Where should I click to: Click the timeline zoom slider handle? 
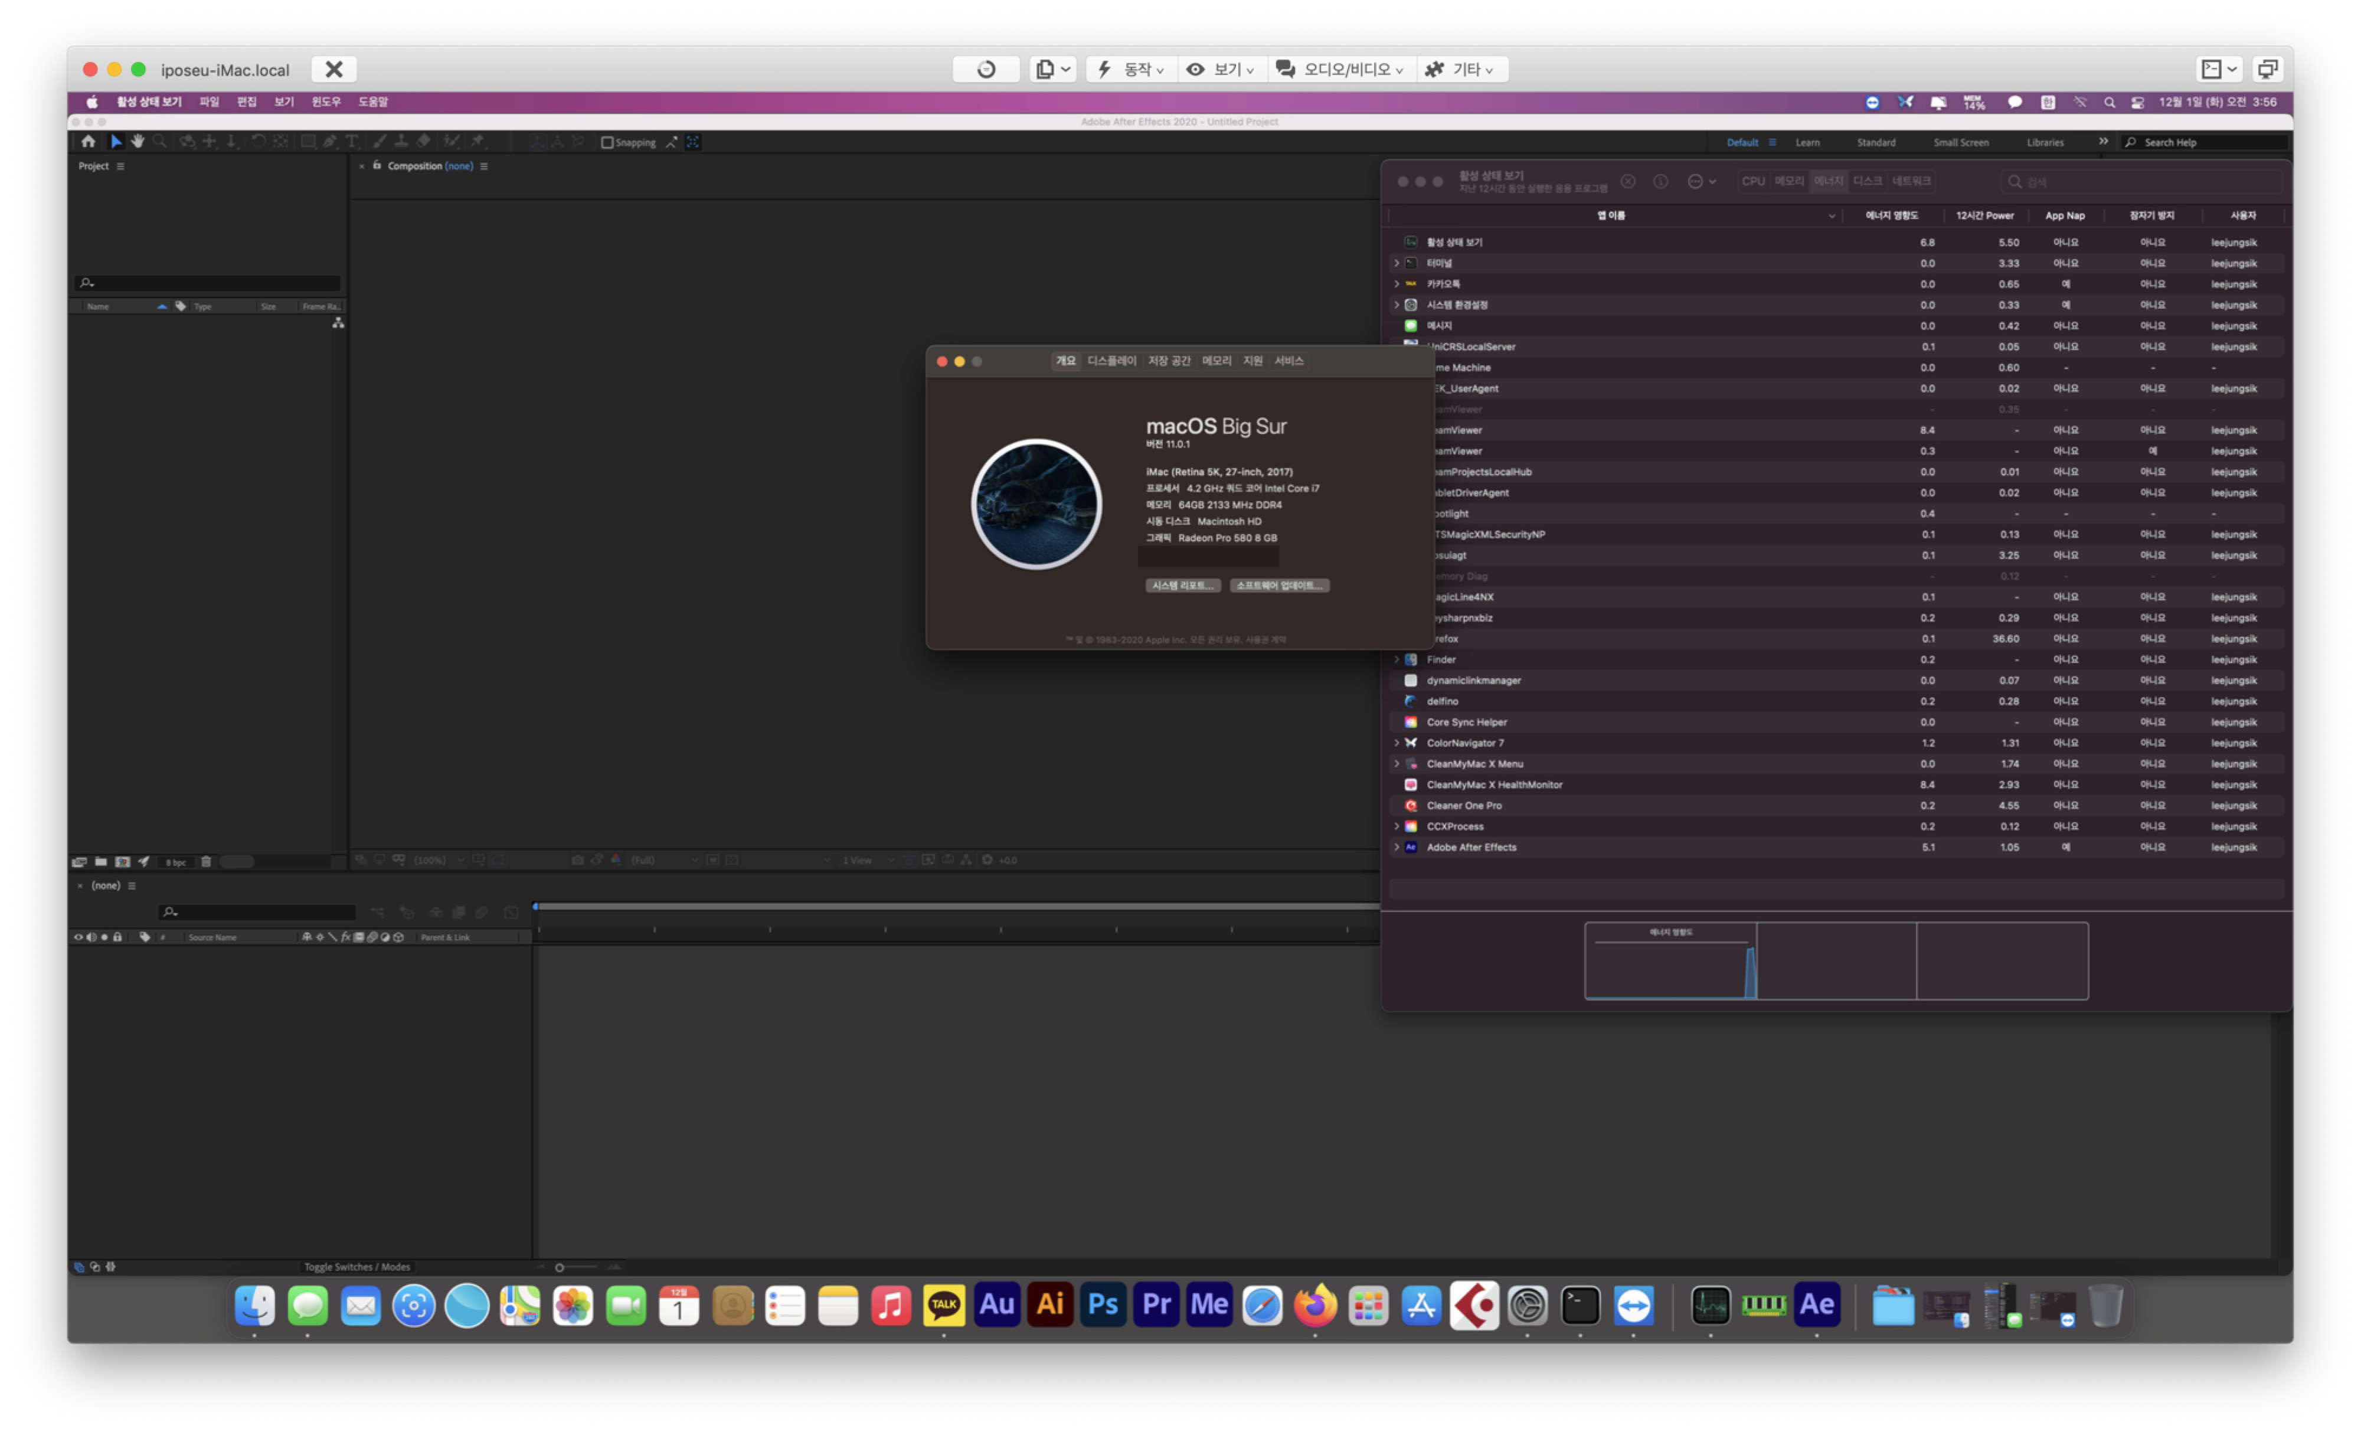[x=560, y=1267]
